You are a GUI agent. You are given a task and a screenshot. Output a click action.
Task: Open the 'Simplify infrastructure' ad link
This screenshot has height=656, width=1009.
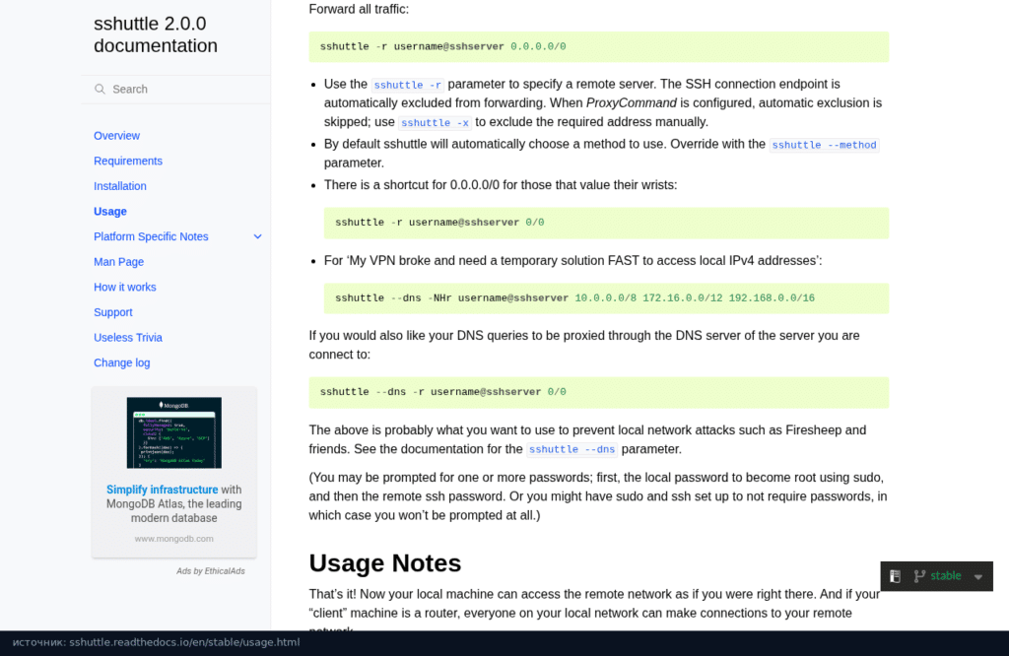(x=163, y=490)
